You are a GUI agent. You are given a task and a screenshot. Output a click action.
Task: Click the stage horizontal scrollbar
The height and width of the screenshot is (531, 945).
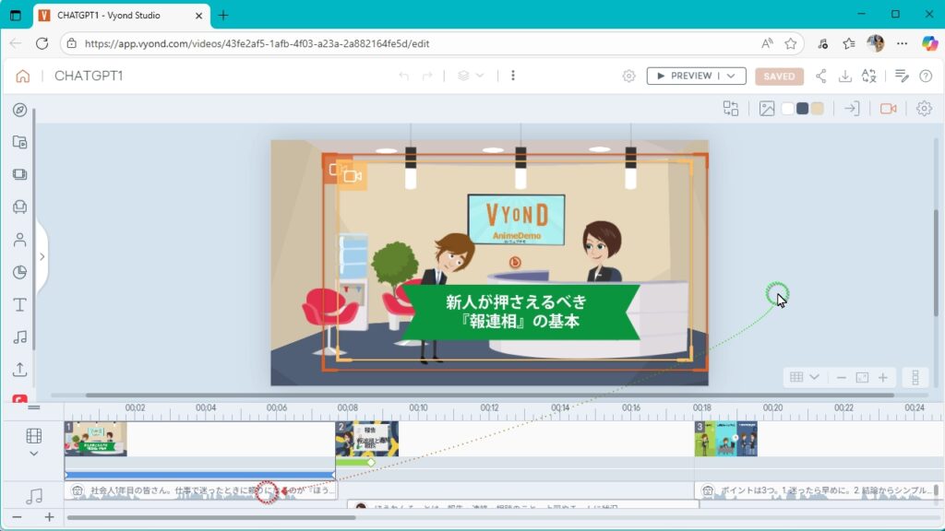[x=490, y=395]
